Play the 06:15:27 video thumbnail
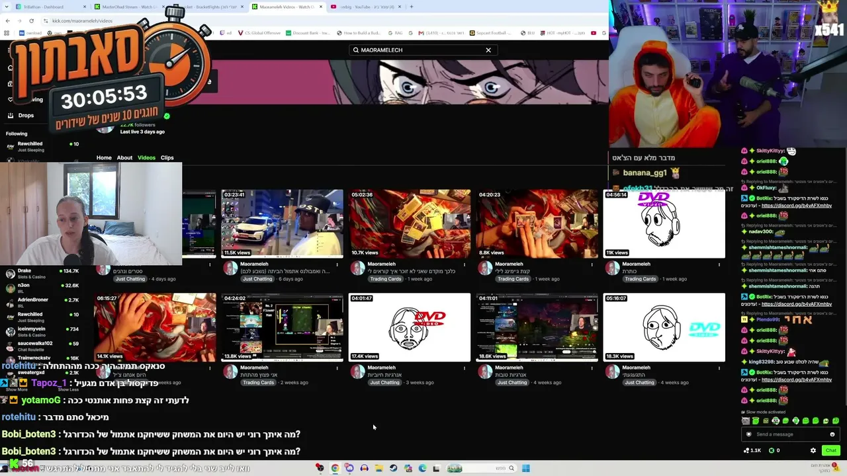 155,327
